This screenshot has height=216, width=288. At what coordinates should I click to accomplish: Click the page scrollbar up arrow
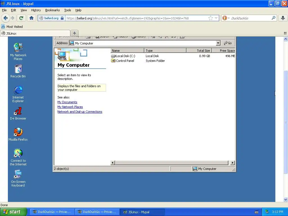click(285, 39)
